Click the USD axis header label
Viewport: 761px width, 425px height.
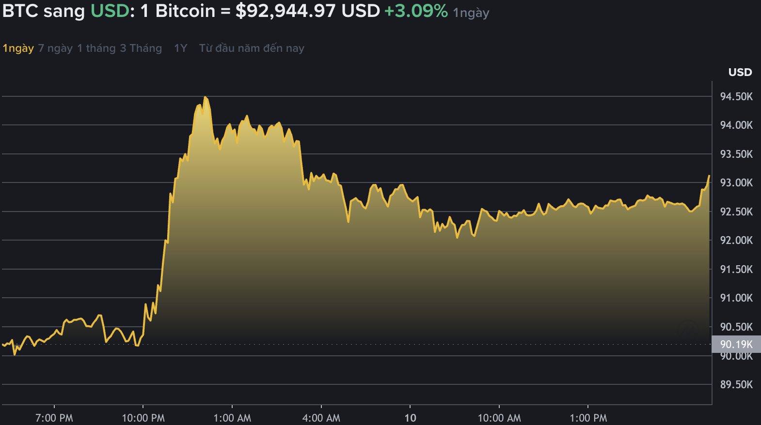[740, 72]
